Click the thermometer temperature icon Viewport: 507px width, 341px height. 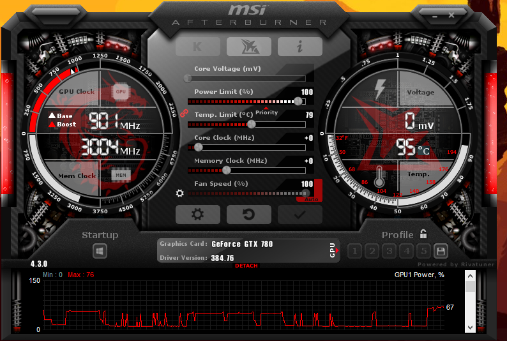pyautogui.click(x=379, y=176)
